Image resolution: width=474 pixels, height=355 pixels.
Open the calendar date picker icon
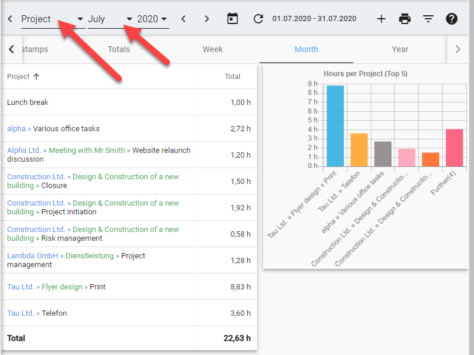click(233, 19)
